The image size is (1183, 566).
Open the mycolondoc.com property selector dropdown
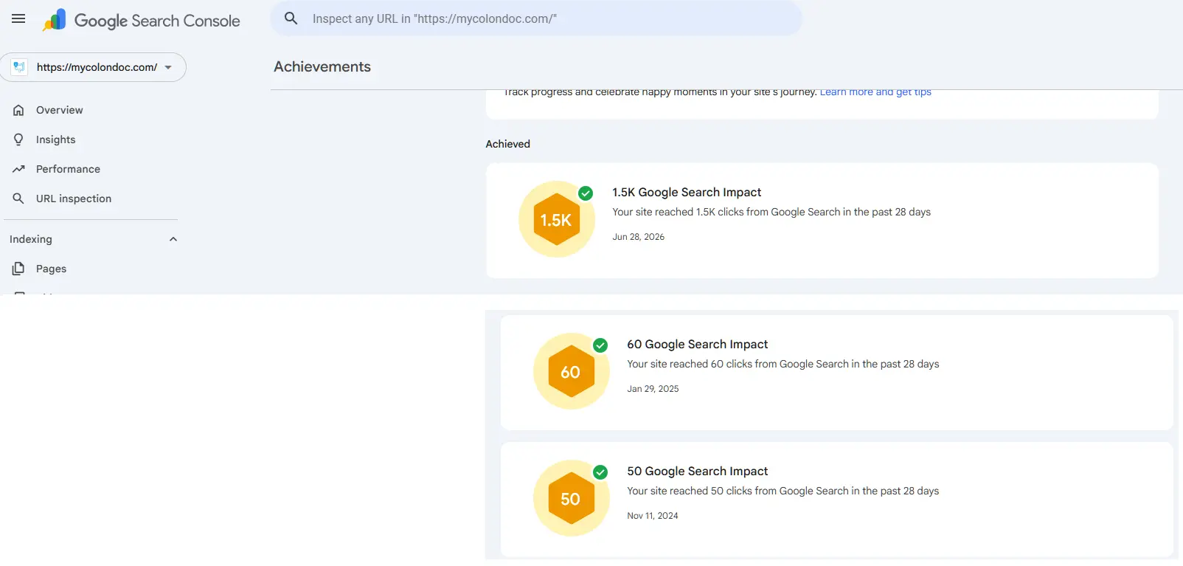coord(93,67)
